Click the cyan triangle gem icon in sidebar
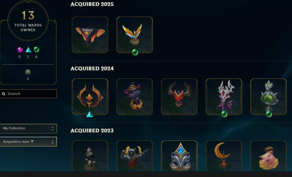 (28, 50)
